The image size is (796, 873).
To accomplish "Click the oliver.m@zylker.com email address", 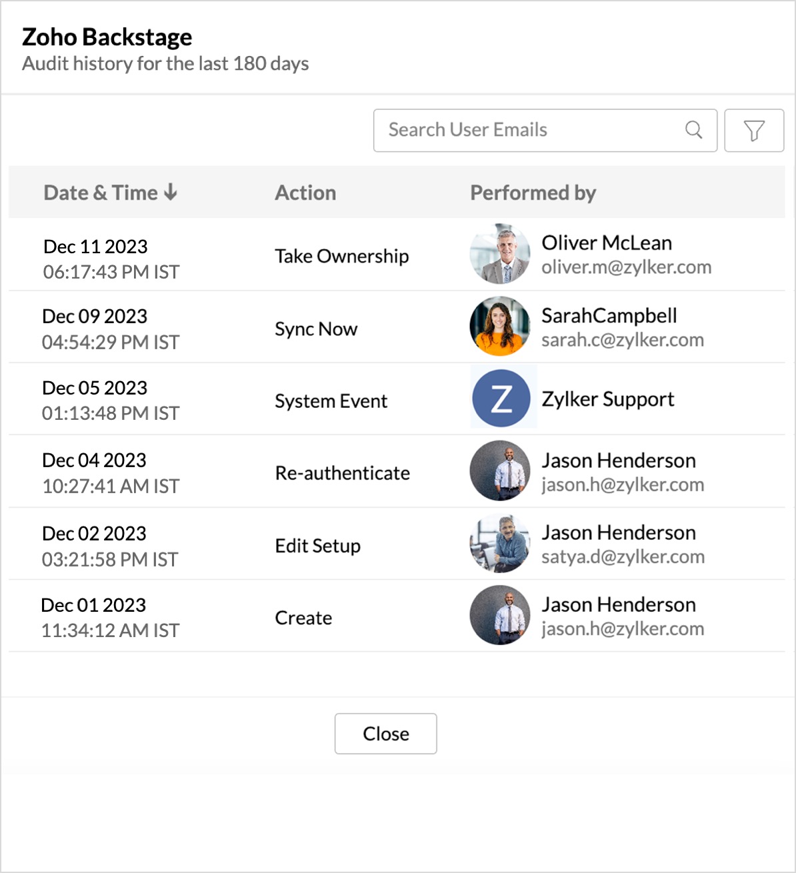I will click(x=627, y=267).
